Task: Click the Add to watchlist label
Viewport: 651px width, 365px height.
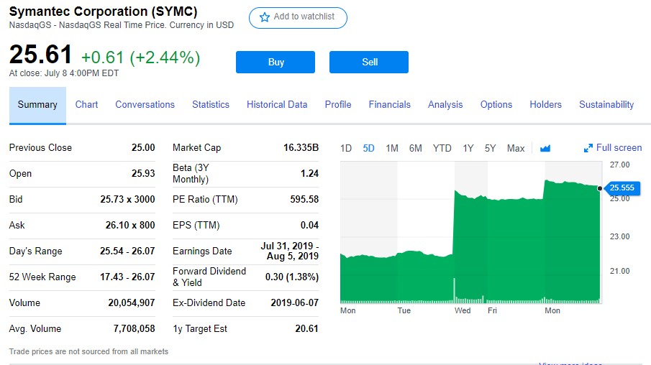Action: pos(304,17)
